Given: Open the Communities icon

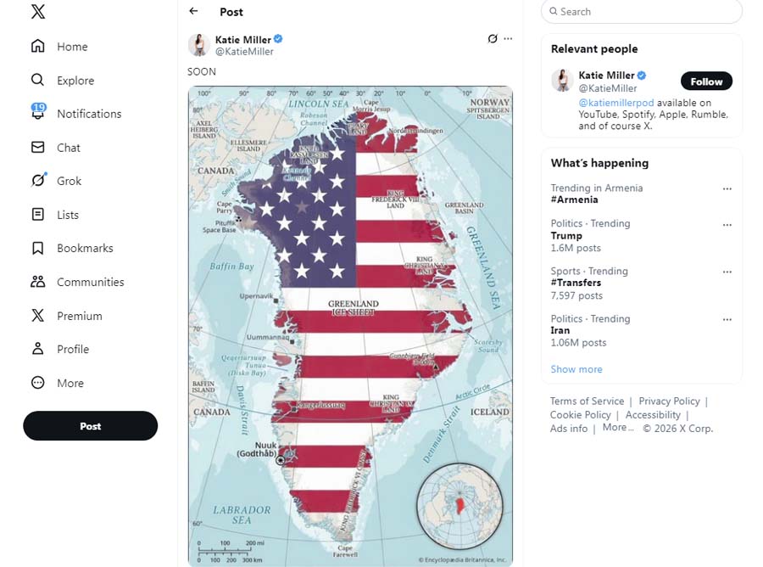Looking at the screenshot, I should (x=37, y=282).
